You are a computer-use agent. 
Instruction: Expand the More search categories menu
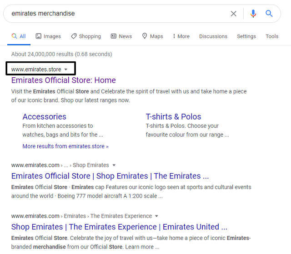[181, 36]
